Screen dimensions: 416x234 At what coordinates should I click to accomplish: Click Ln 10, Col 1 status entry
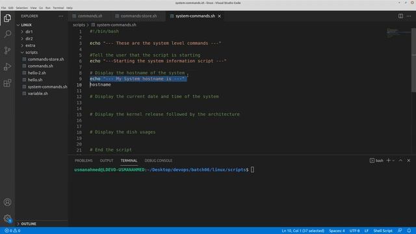(303, 231)
